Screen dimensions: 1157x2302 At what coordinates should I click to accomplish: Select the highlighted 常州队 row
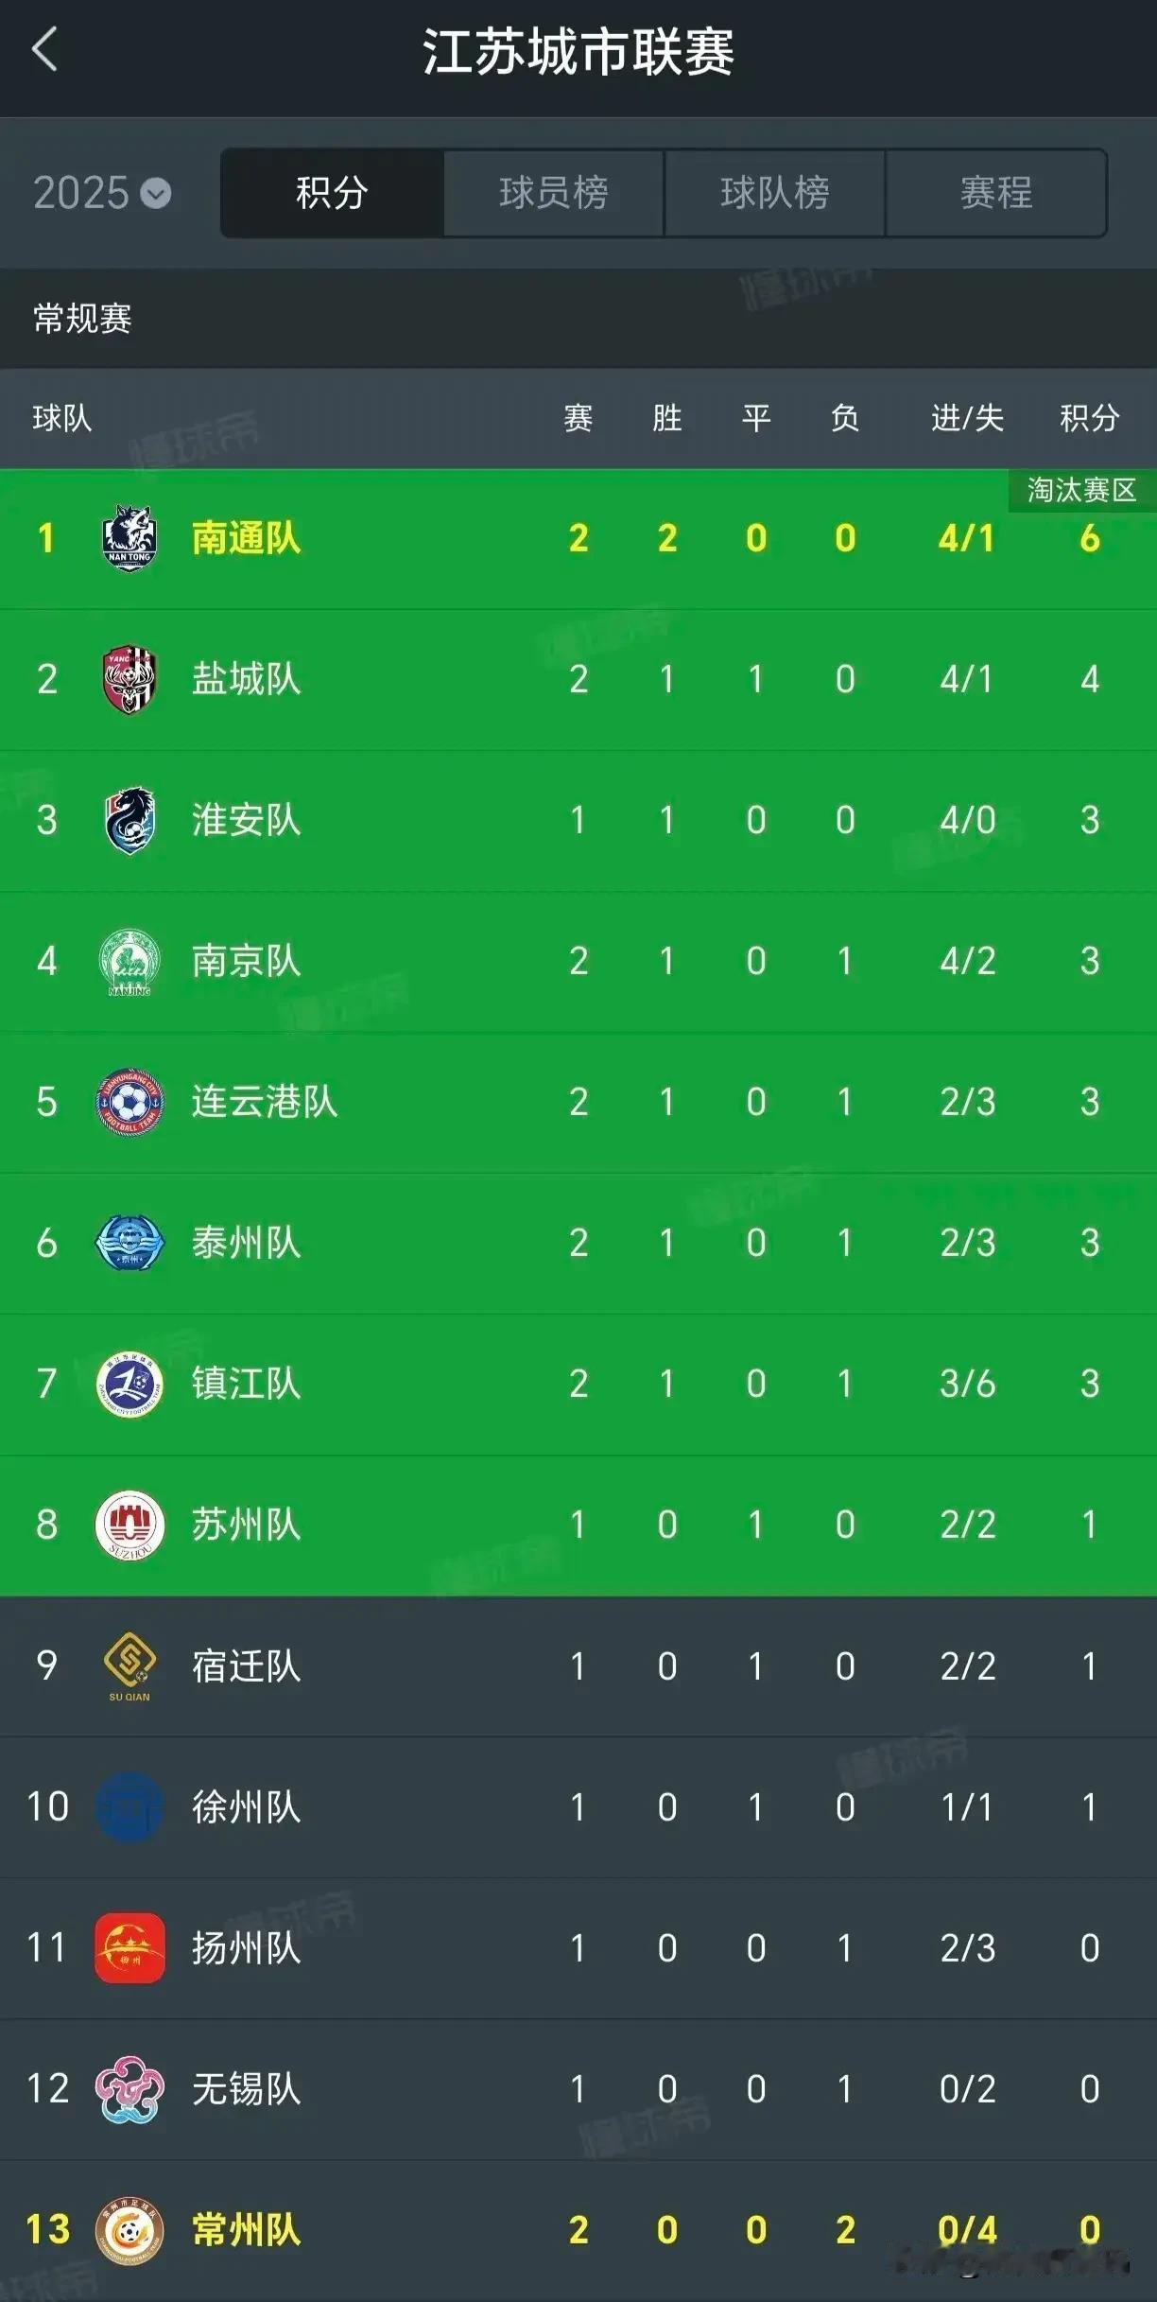click(x=578, y=2230)
